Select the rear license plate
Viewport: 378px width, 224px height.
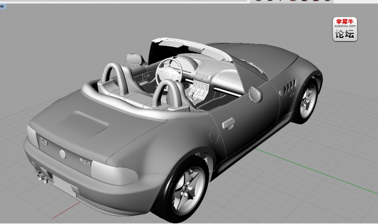(x=65, y=185)
